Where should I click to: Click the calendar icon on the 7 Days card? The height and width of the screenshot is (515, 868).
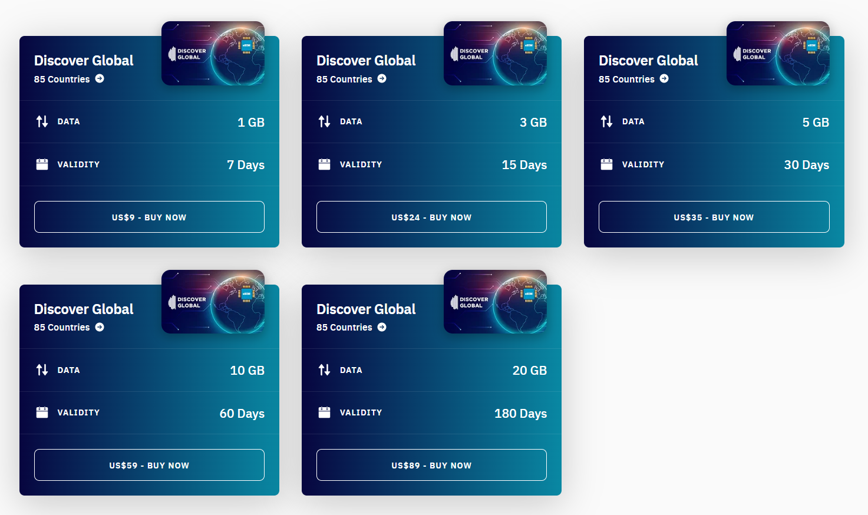[x=42, y=164]
